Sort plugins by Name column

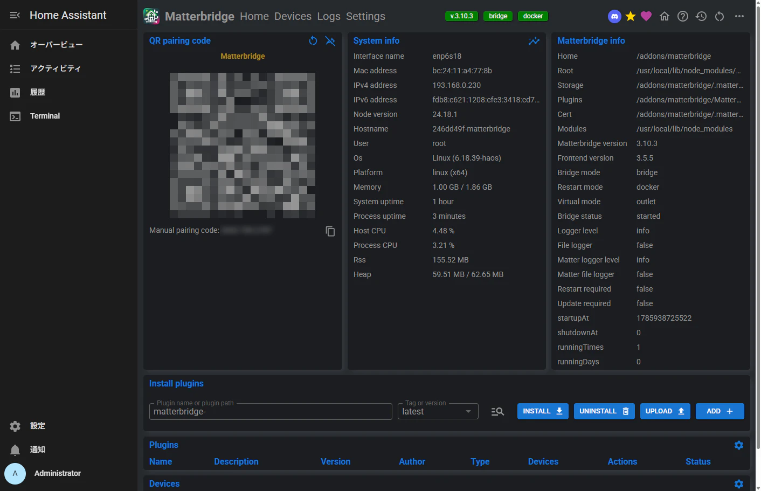(x=161, y=462)
